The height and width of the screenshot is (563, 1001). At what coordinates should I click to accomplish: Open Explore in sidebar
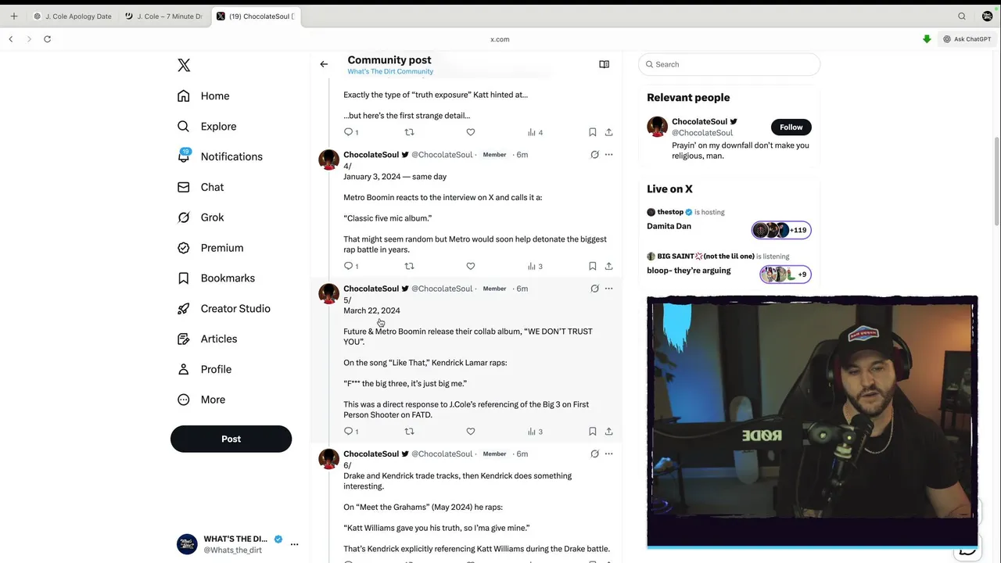[x=206, y=127]
